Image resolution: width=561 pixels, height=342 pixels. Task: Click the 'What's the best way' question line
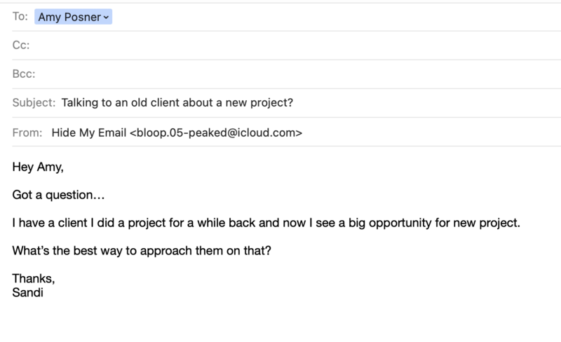coord(142,250)
